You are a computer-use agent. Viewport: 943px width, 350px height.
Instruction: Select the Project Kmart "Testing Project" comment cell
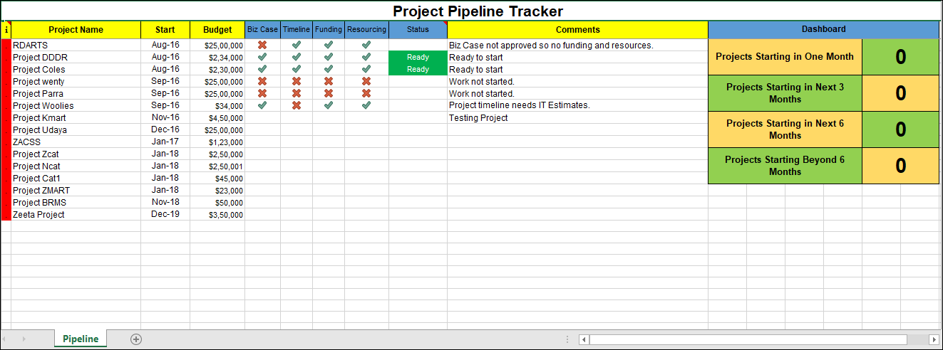coord(577,117)
